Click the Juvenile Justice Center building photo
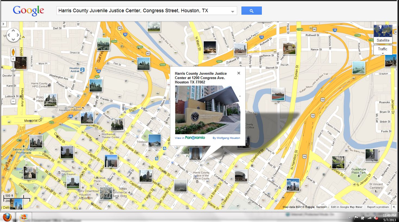 [x=208, y=110]
